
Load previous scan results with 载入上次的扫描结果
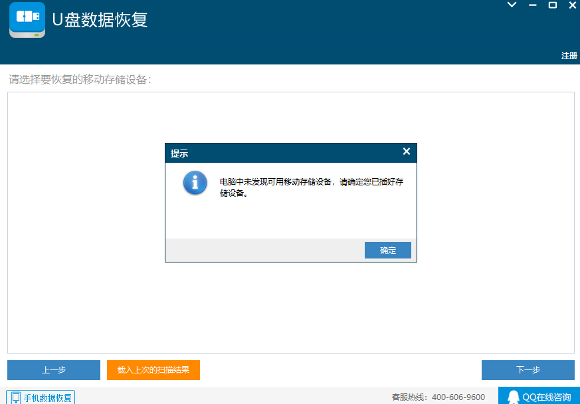coord(153,370)
